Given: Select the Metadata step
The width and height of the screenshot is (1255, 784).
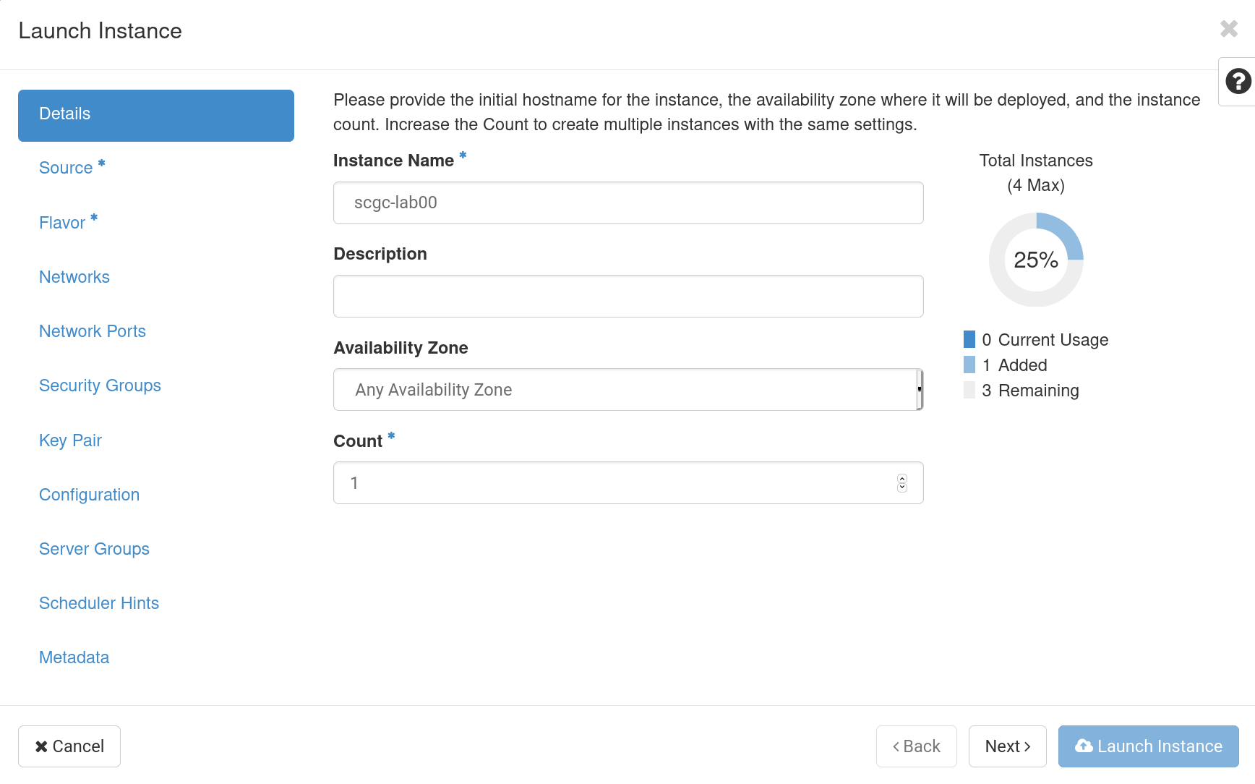Looking at the screenshot, I should pyautogui.click(x=74, y=657).
